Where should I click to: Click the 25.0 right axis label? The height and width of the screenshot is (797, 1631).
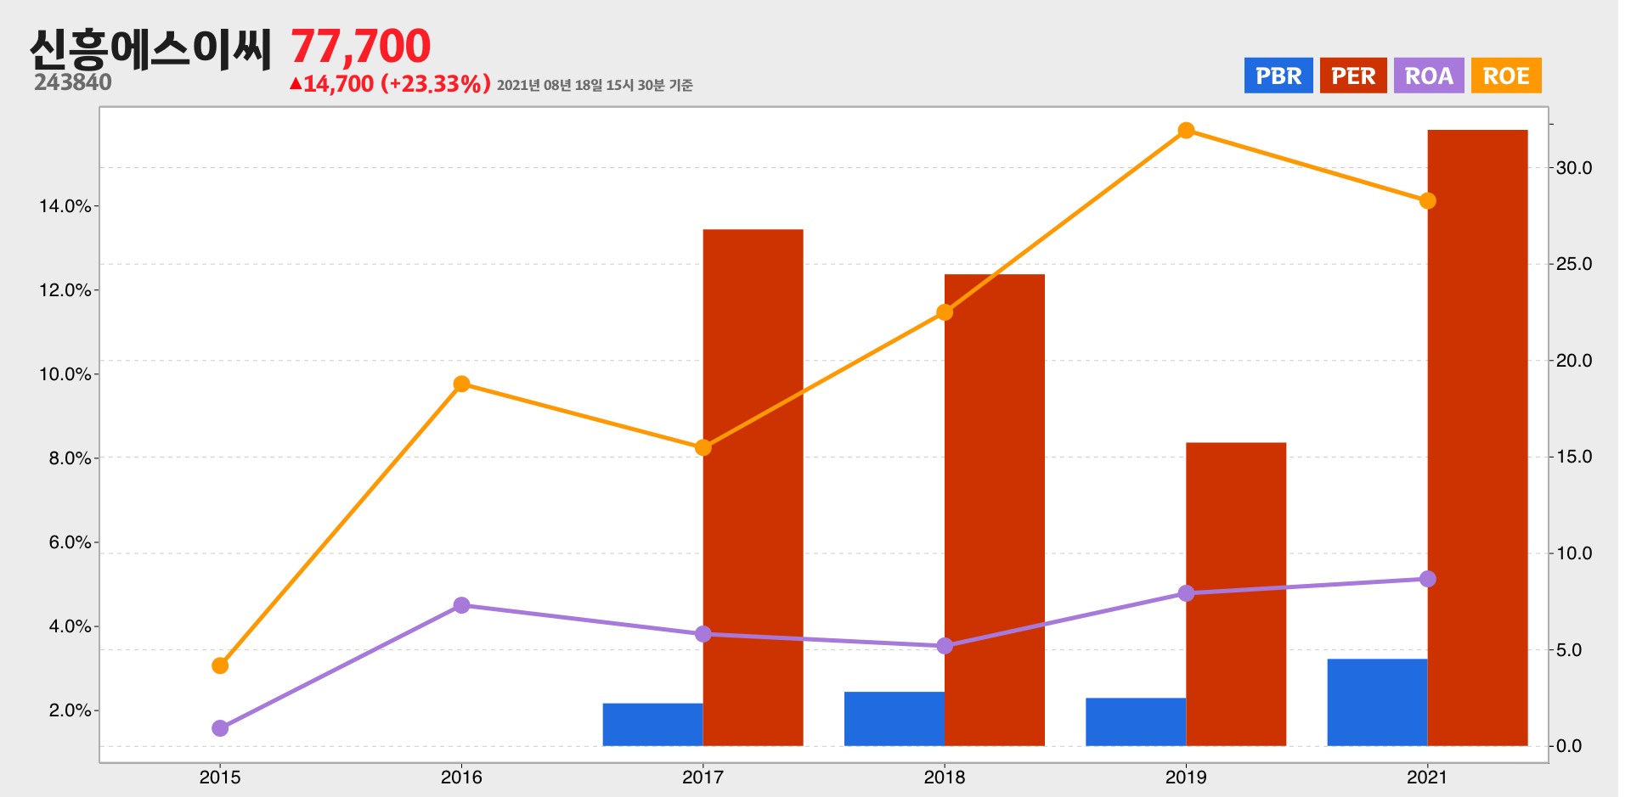pos(1574,264)
